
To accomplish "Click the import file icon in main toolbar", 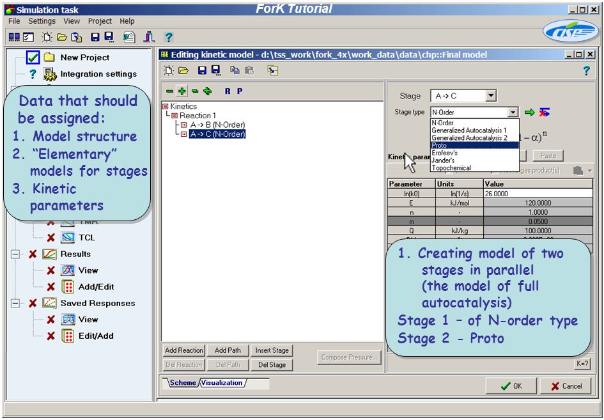I will (x=77, y=37).
